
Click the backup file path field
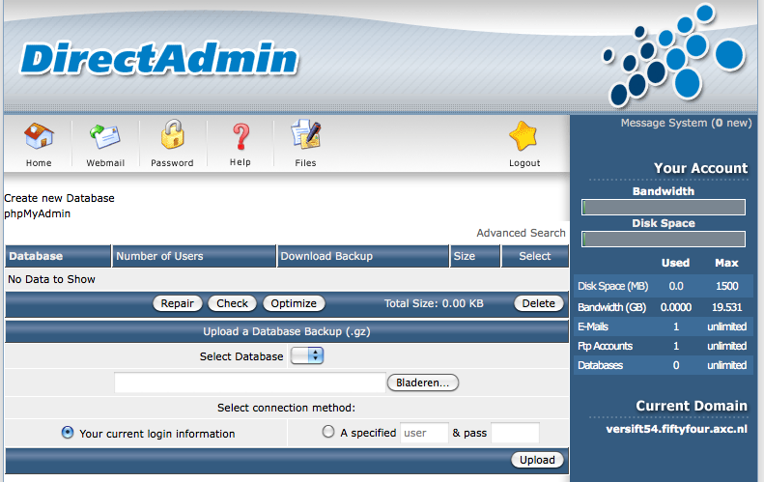250,383
